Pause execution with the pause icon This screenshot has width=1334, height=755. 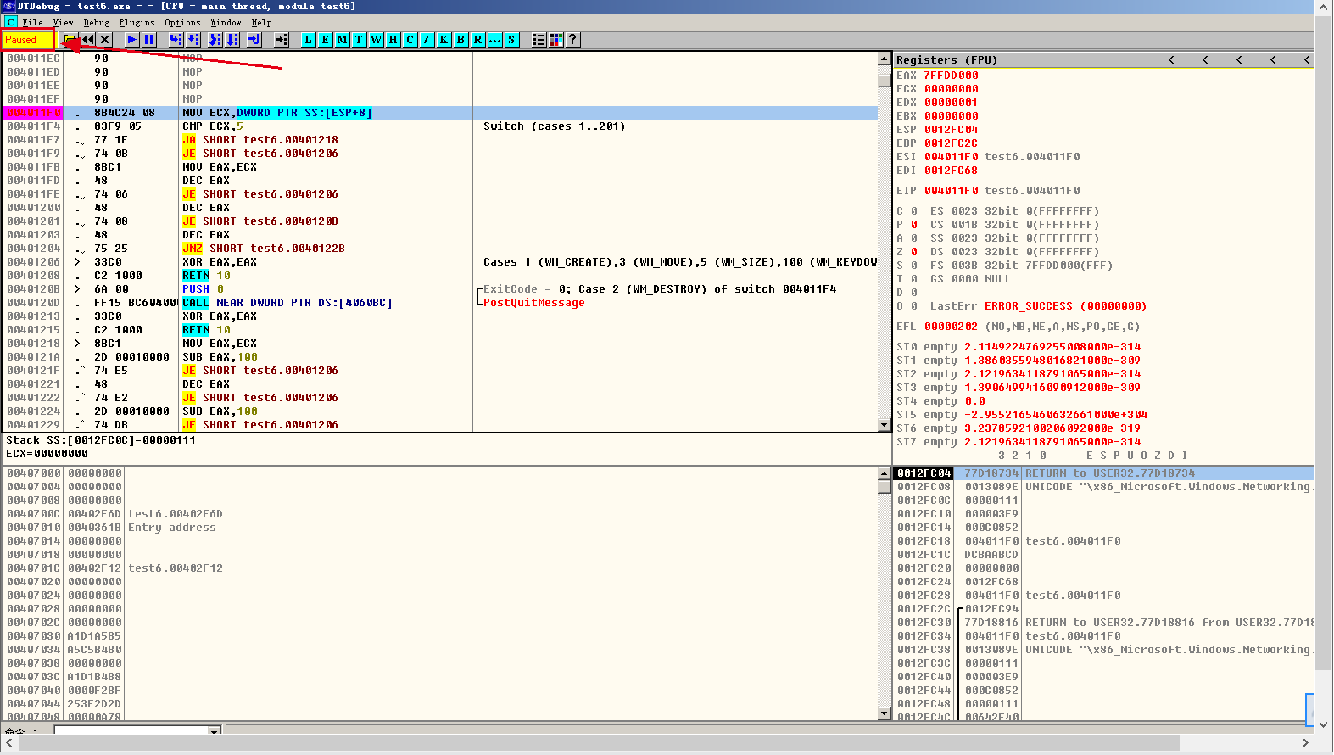pyautogui.click(x=149, y=40)
